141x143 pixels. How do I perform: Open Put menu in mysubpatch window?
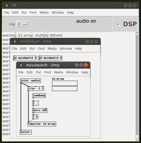38,72
